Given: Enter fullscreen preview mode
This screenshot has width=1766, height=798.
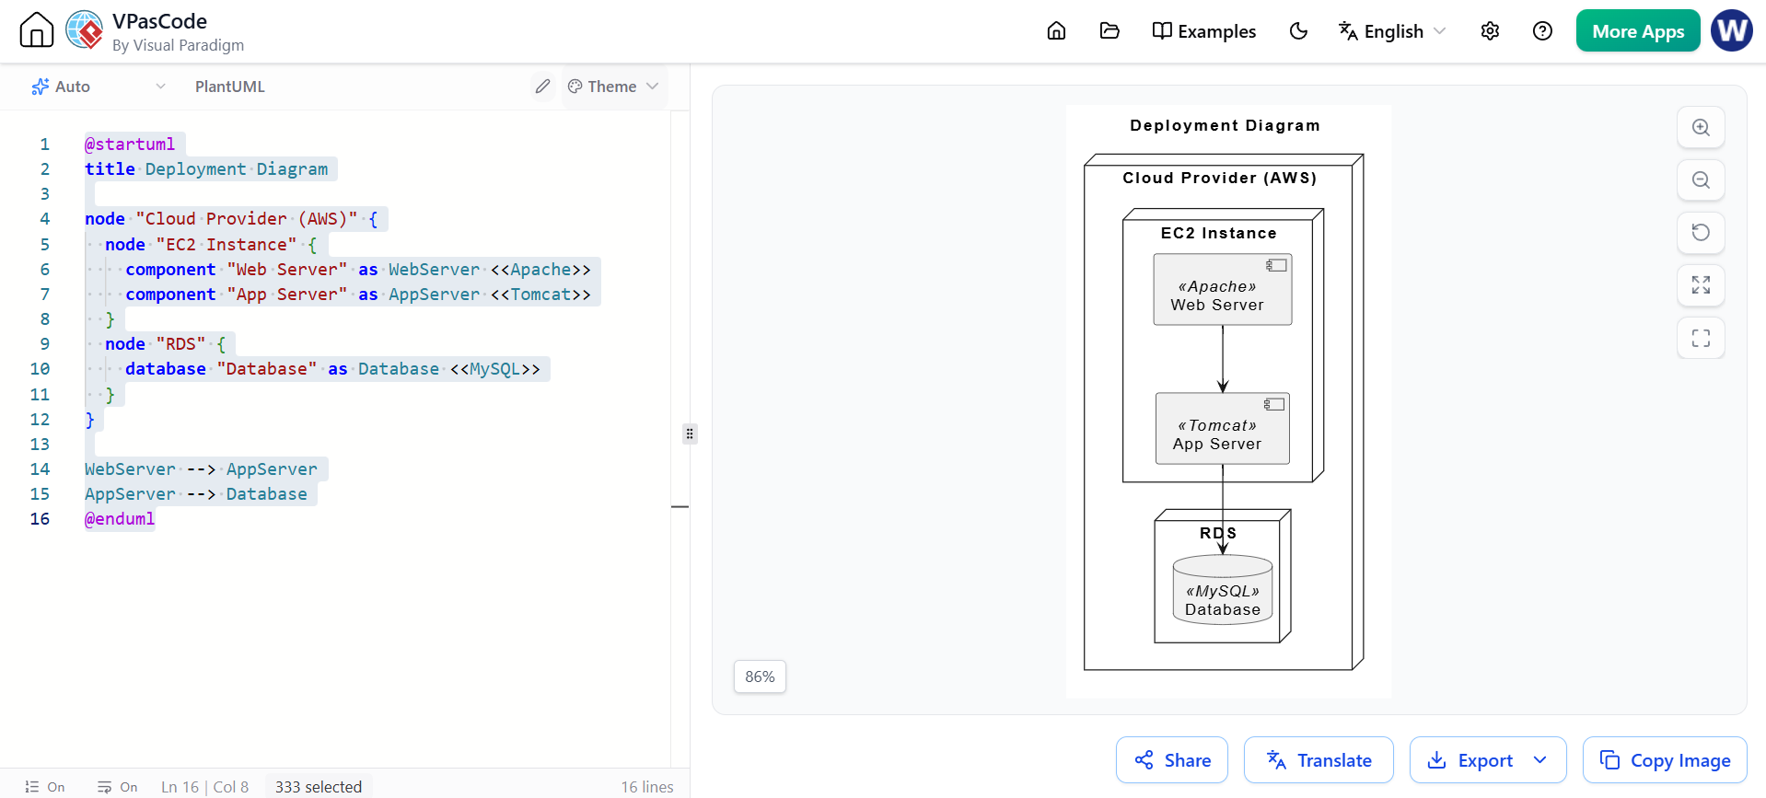Looking at the screenshot, I should 1701,338.
